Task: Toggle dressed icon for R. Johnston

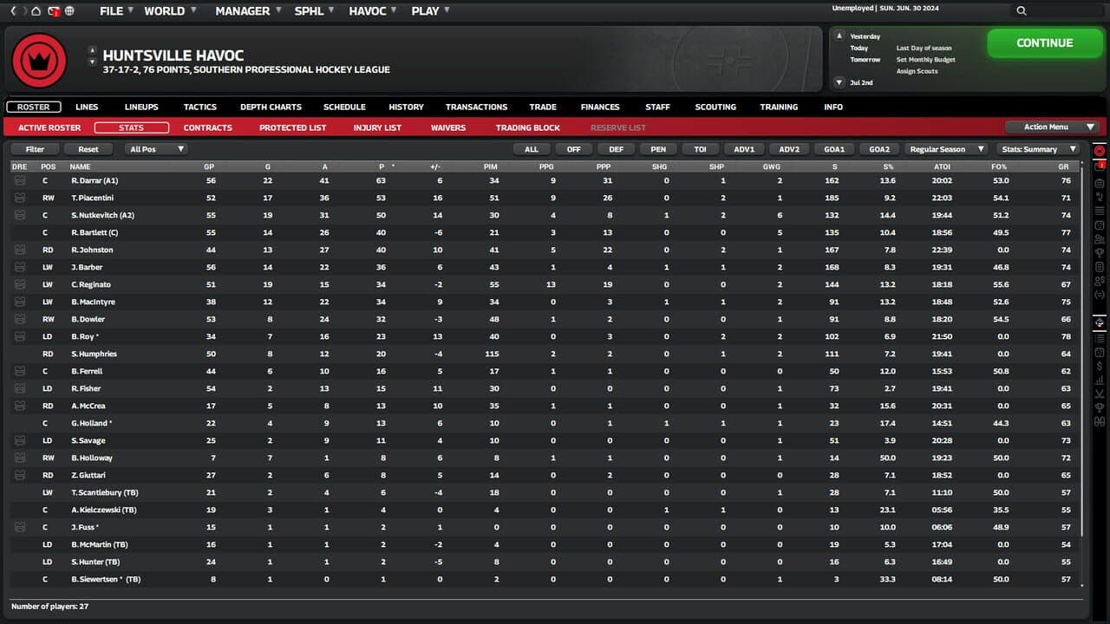Action: click(x=19, y=250)
